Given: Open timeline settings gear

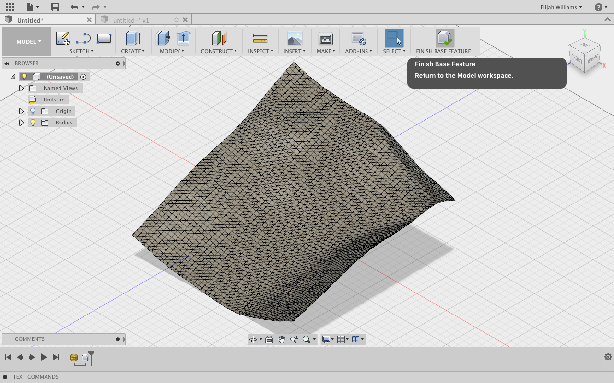Looking at the screenshot, I should click(x=608, y=357).
